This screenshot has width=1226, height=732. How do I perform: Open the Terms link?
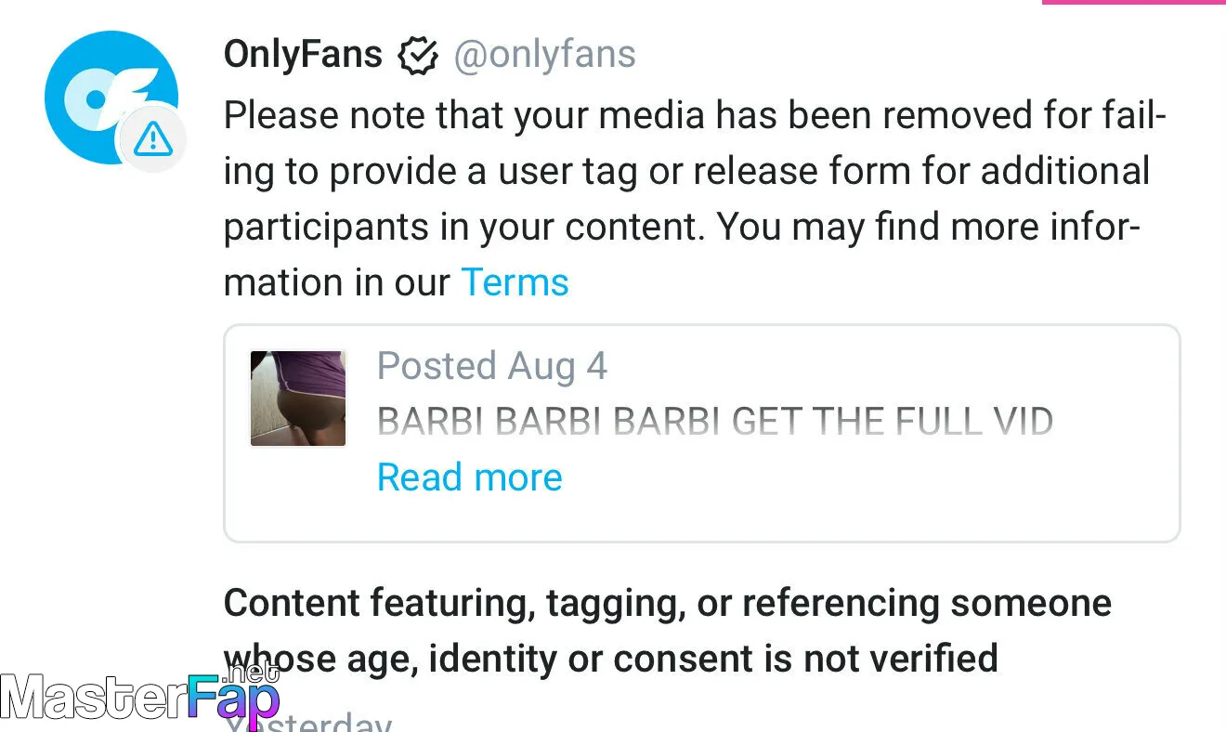coord(515,282)
